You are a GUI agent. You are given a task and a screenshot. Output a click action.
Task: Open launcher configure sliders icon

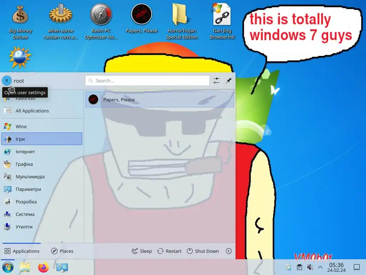216,81
